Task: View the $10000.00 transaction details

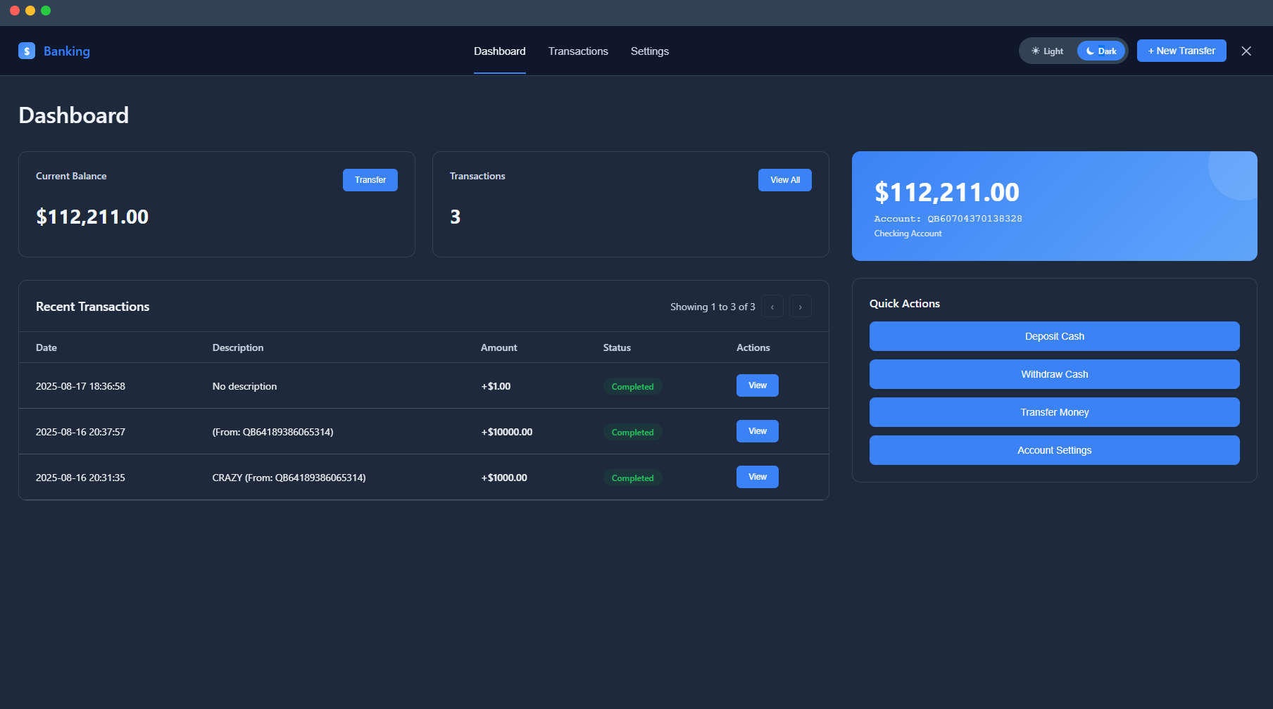Action: tap(757, 431)
